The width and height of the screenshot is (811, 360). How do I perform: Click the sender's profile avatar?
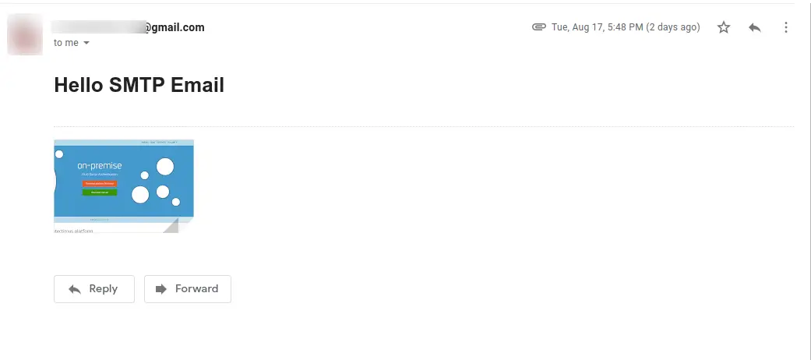coord(26,34)
